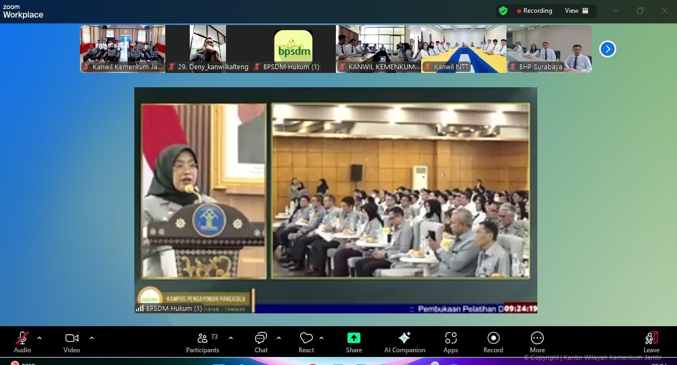677x365 pixels.
Task: Expand the Participants options chevron
Action: pyautogui.click(x=231, y=338)
